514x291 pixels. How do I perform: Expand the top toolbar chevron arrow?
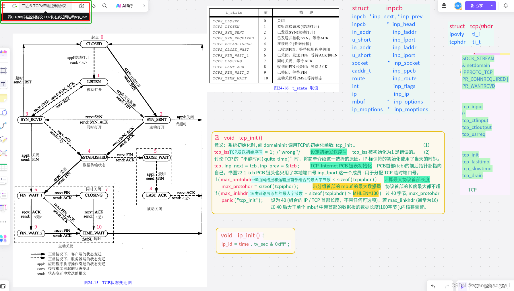(144, 6)
